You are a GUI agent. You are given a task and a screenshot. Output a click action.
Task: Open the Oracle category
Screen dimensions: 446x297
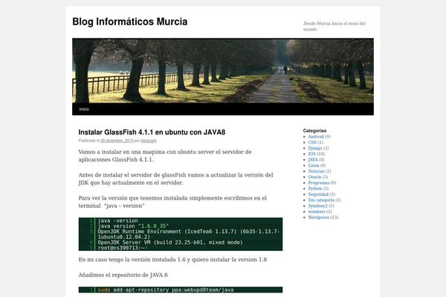314,177
